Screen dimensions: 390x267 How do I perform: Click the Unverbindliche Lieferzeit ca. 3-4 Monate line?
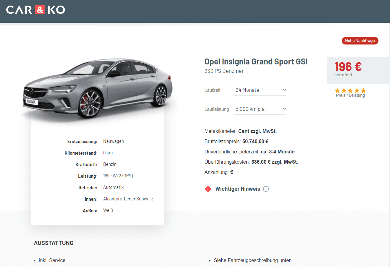(249, 152)
